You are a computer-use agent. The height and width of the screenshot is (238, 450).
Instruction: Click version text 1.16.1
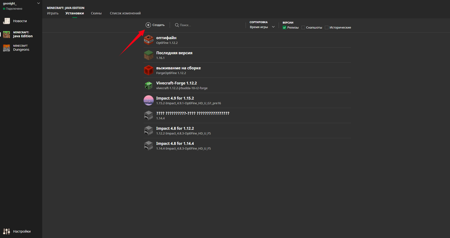tap(160, 58)
